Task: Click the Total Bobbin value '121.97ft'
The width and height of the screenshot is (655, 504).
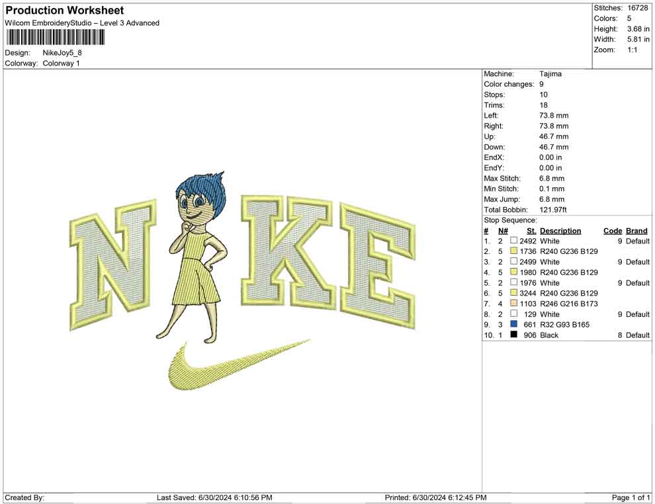Action: [x=553, y=210]
